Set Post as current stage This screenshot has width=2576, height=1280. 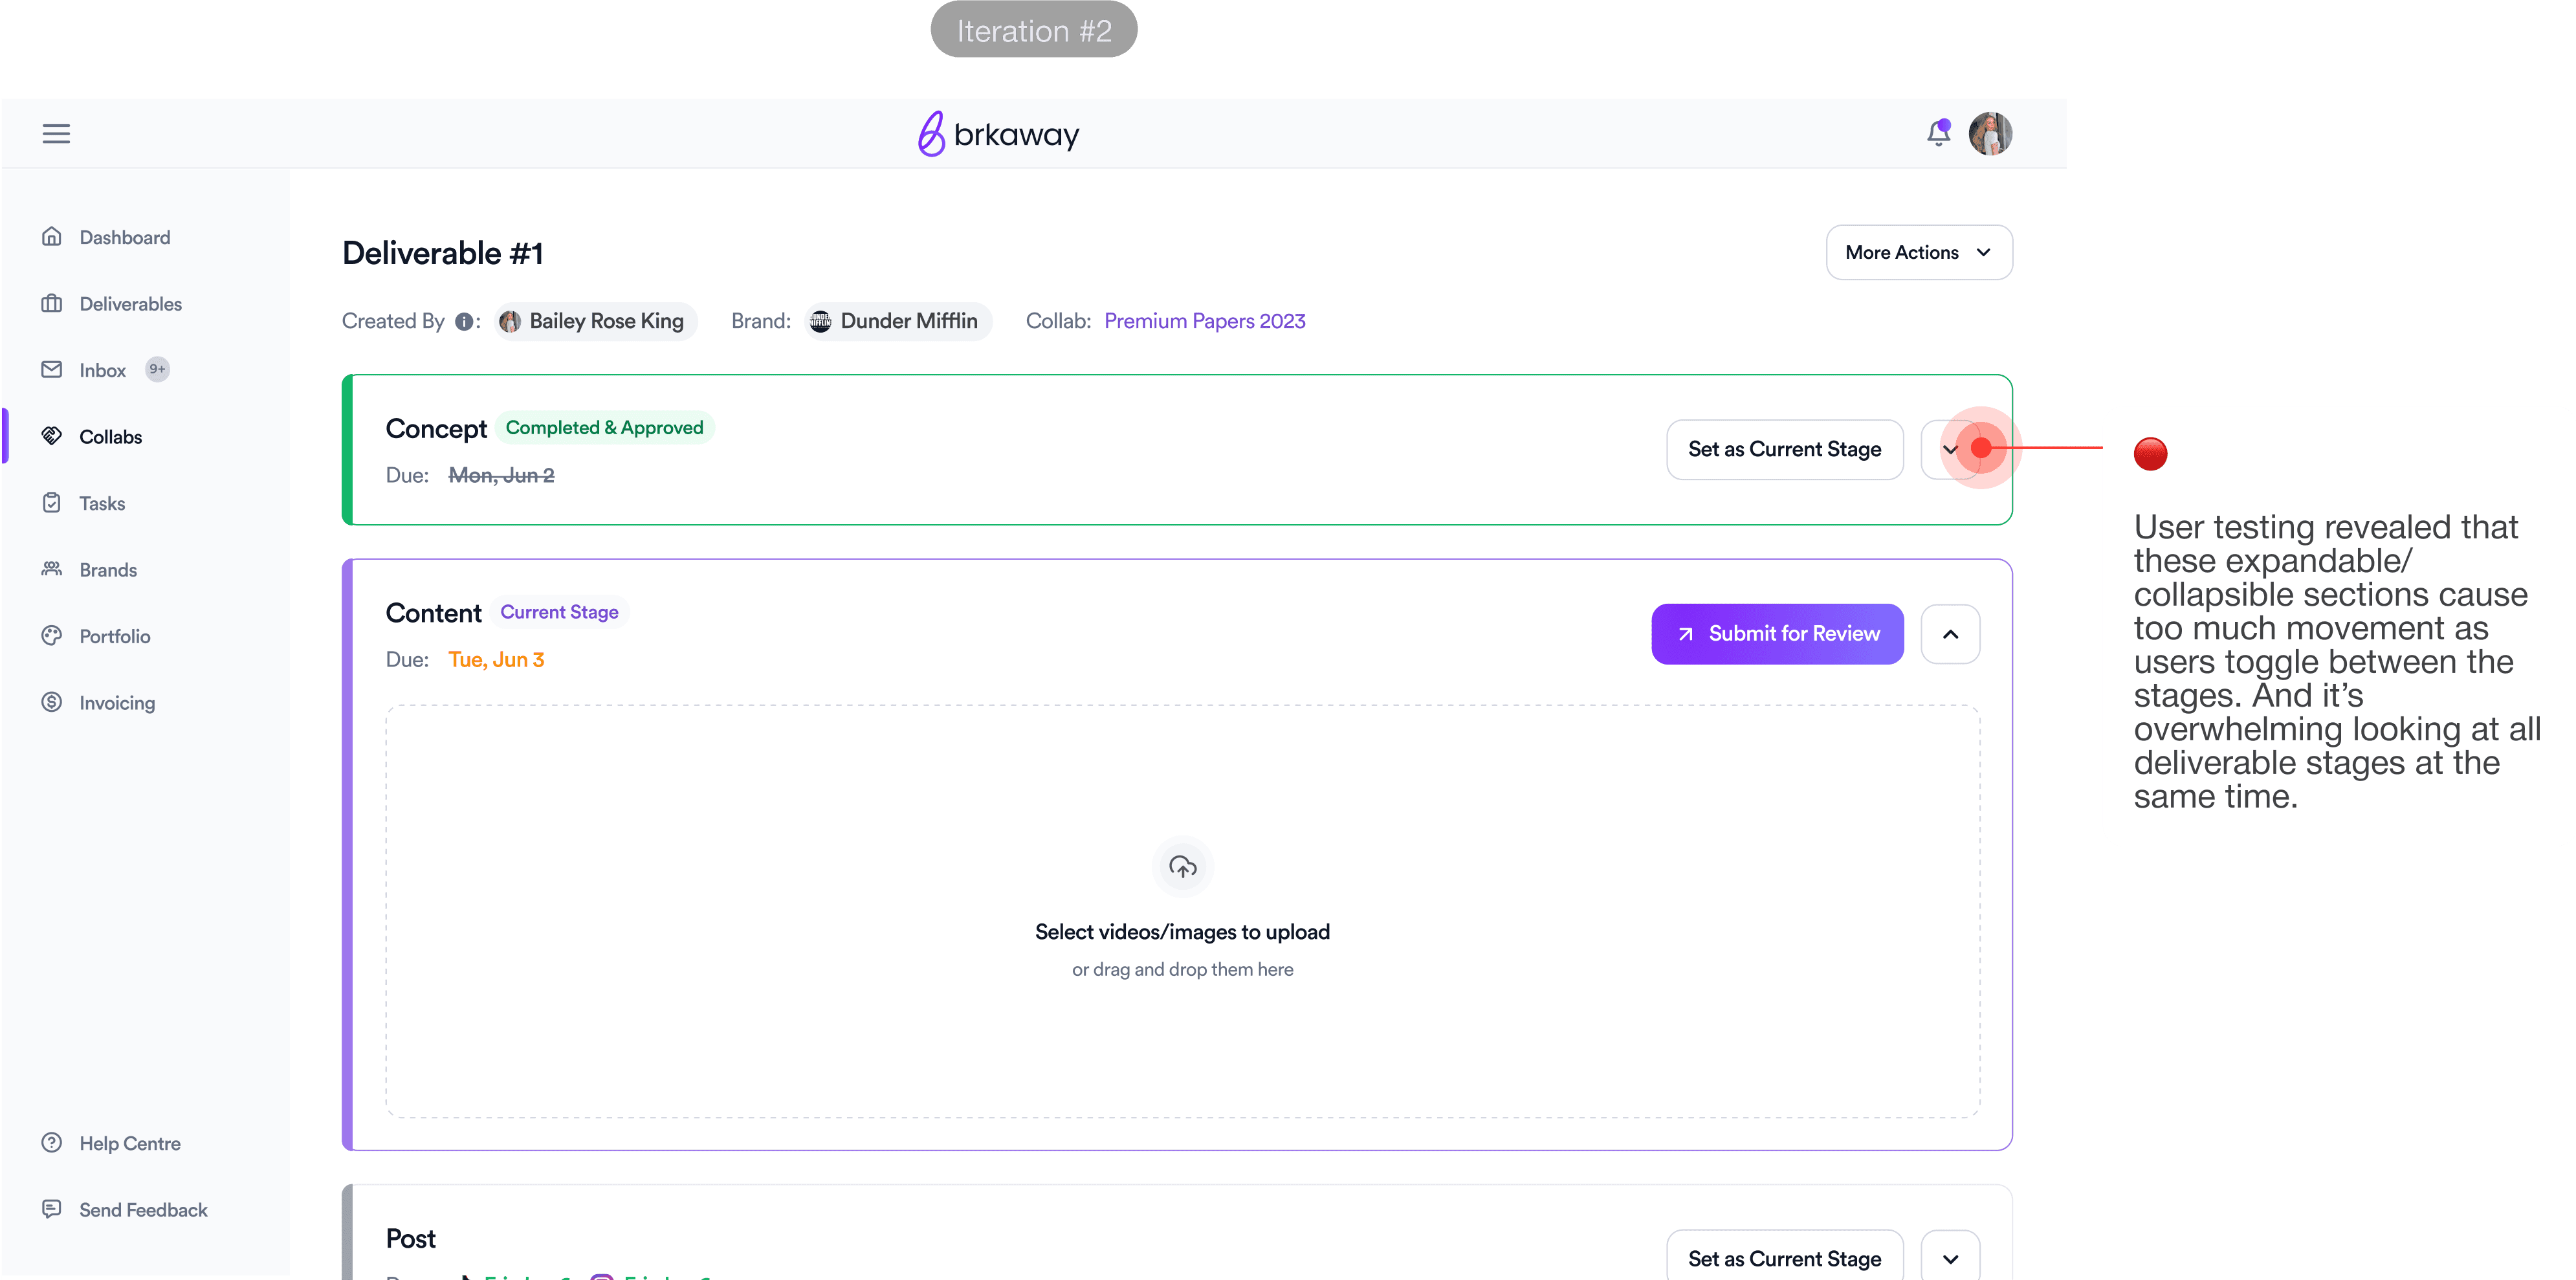point(1785,1258)
